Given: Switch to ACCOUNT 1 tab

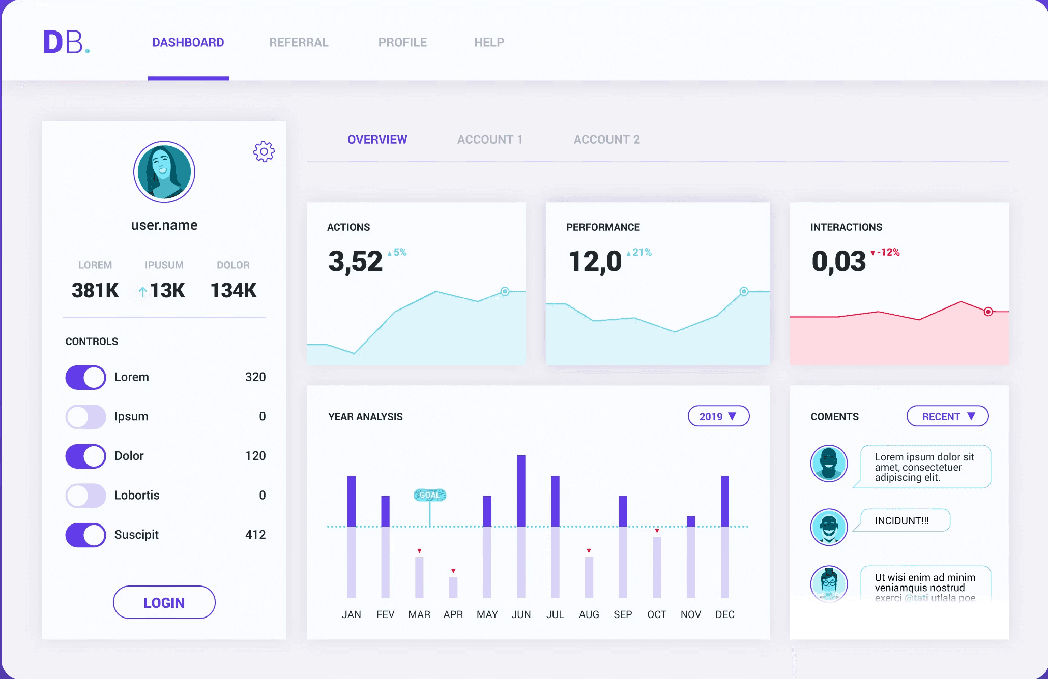Looking at the screenshot, I should pos(490,139).
